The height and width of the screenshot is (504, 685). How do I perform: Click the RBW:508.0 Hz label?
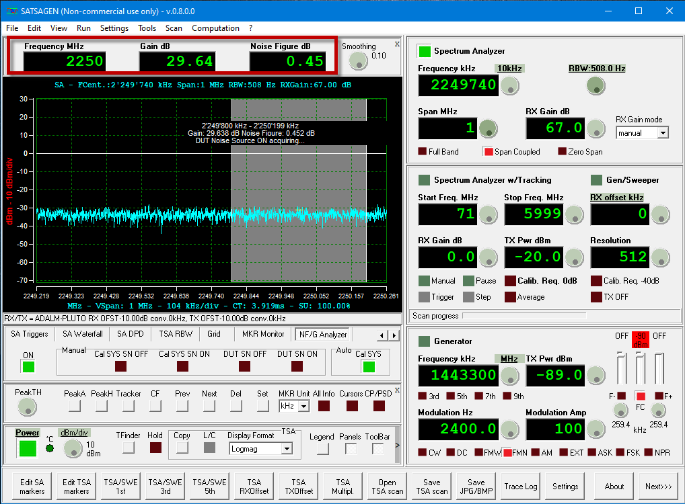coord(597,69)
